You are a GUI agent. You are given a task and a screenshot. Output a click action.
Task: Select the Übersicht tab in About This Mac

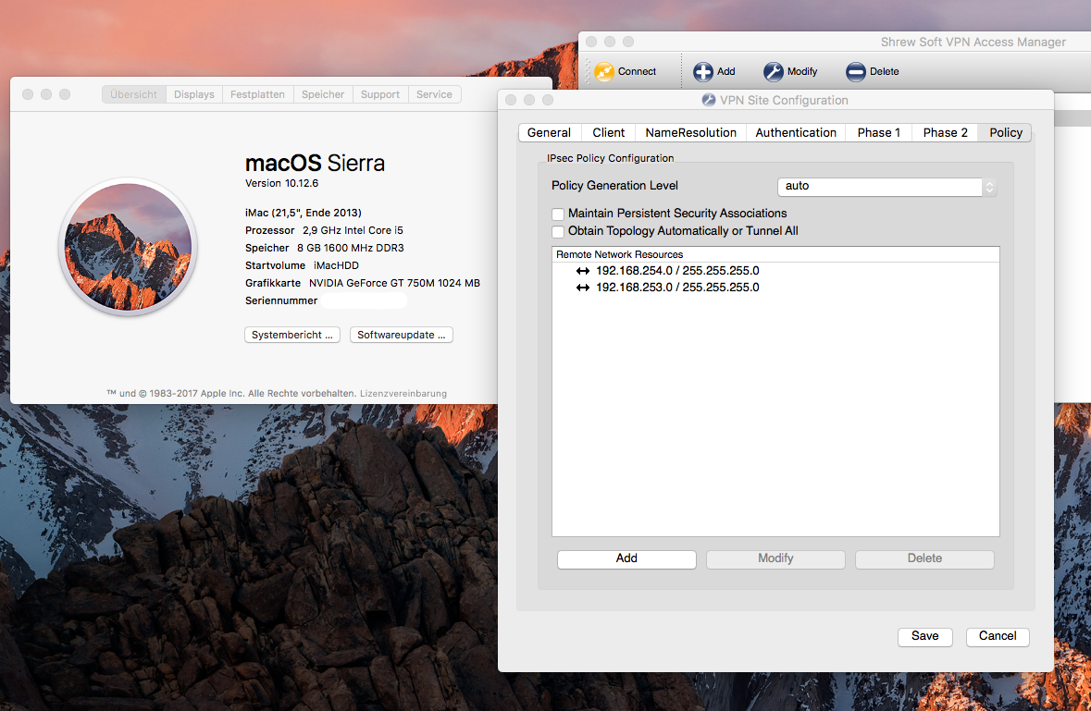pyautogui.click(x=133, y=94)
